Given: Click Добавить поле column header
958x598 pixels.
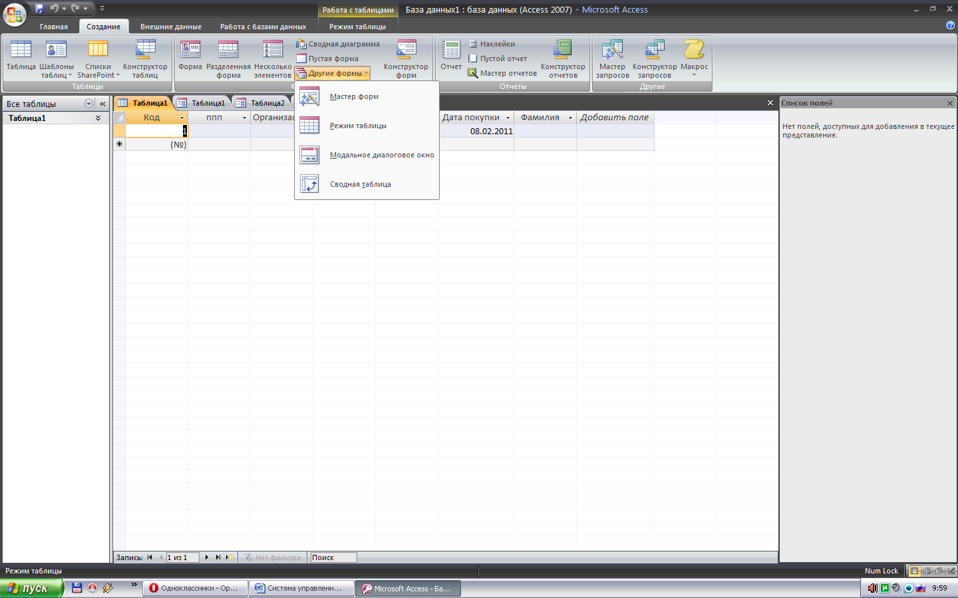Looking at the screenshot, I should coord(615,118).
